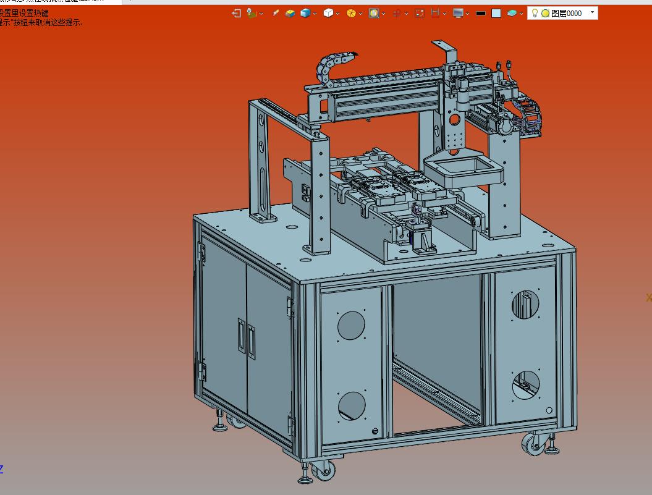652x495 pixels.
Task: Open the white cube view dropdown arrow
Action: tap(337, 14)
